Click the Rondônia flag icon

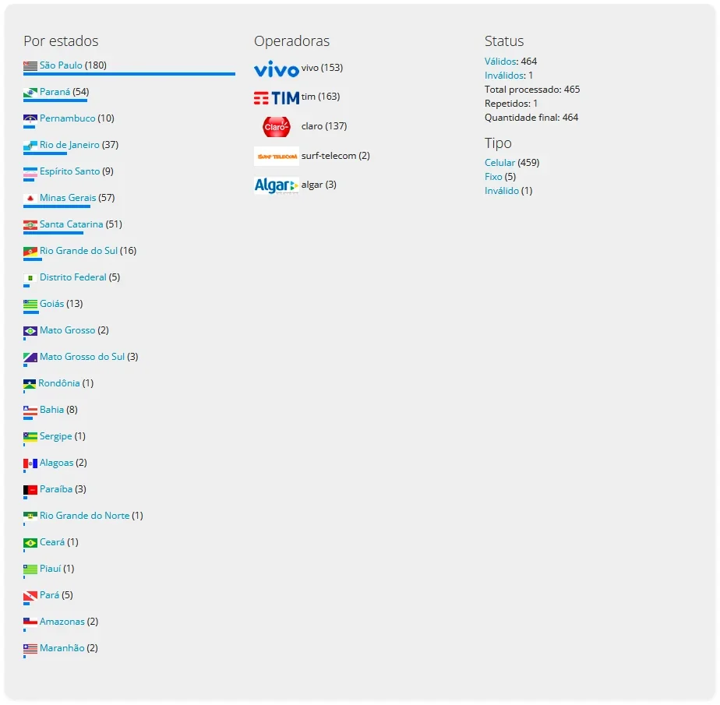[30, 384]
